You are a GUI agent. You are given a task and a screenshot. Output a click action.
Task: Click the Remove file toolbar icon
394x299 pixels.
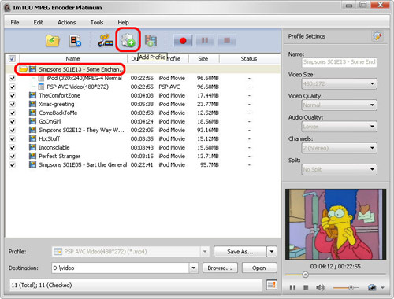(x=75, y=41)
